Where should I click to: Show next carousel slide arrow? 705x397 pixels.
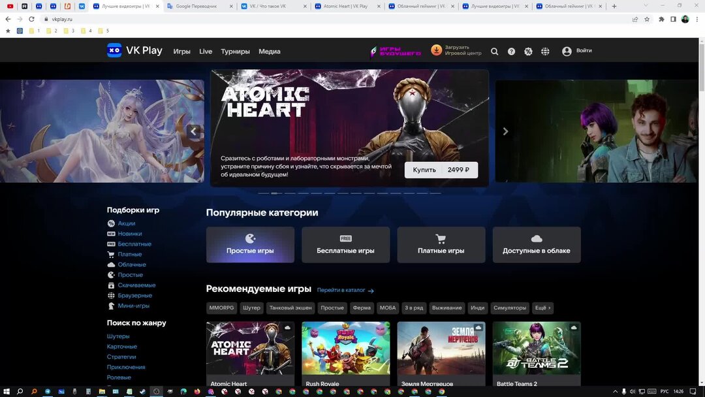coord(505,131)
